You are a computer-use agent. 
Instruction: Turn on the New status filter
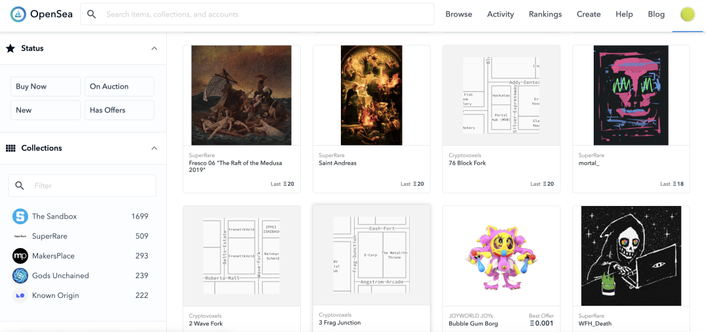45,110
